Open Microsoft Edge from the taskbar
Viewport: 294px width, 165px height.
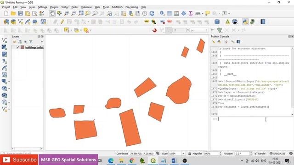tap(111, 160)
